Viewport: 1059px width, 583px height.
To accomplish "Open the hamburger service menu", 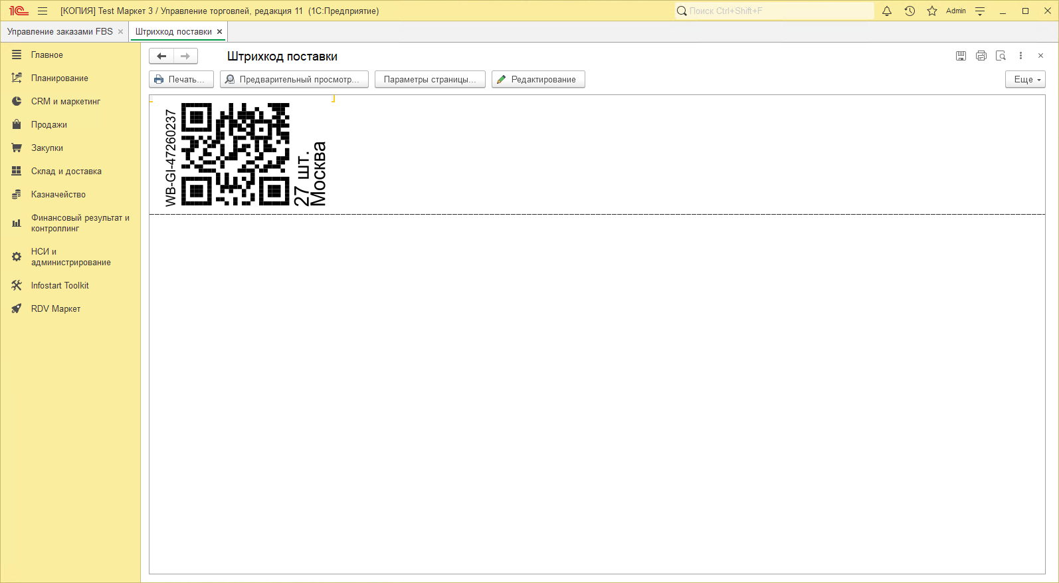I will point(43,11).
